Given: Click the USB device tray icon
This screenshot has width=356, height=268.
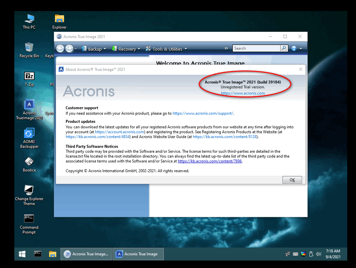Looking at the screenshot, I should coord(311,254).
